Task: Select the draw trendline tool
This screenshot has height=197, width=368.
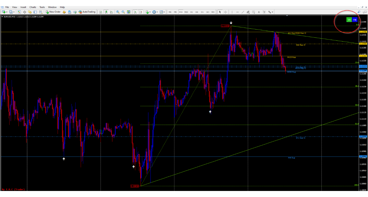Action: pos(243,12)
